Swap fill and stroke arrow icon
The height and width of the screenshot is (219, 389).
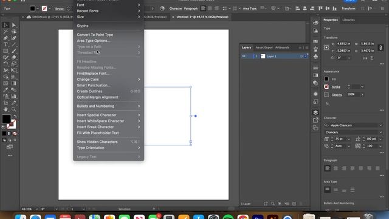[x=15, y=116]
